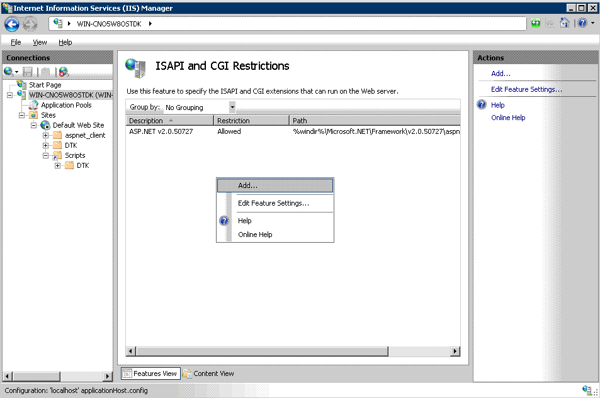Click the Allowed restriction cell
This screenshot has width=600, height=398.
[x=229, y=131]
